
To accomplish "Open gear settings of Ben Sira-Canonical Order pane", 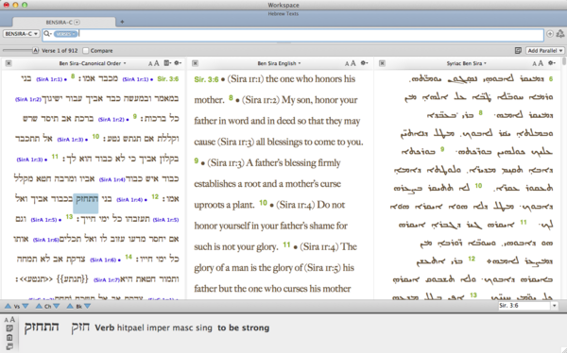I will coord(178,63).
